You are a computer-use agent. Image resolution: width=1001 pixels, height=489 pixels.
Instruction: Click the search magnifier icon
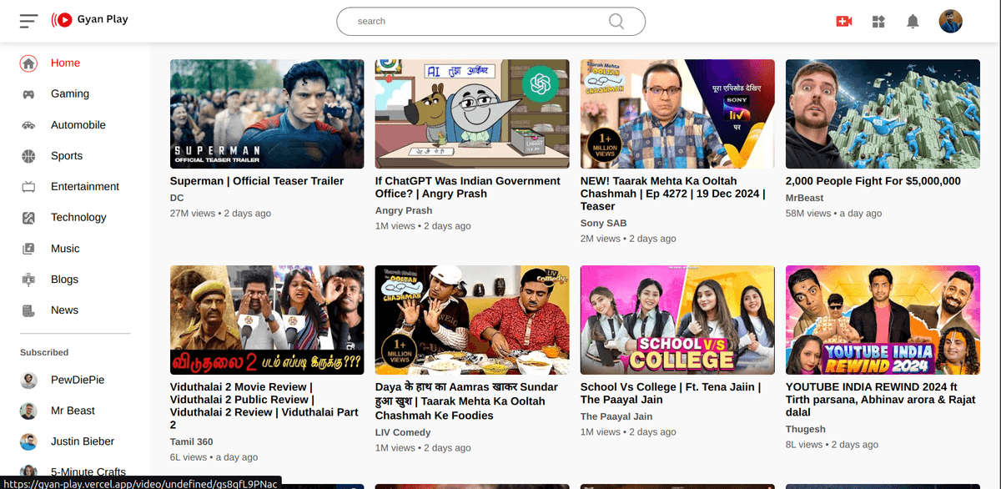tap(616, 22)
